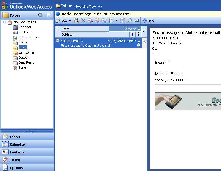The width and height of the screenshot is (221, 171).
Task: Click the Tasks shortcut in navigation bar
Action: click(x=27, y=160)
